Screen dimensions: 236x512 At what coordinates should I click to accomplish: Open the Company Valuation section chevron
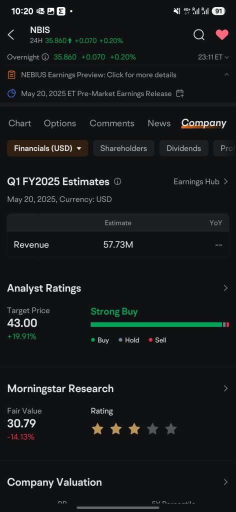(x=225, y=482)
